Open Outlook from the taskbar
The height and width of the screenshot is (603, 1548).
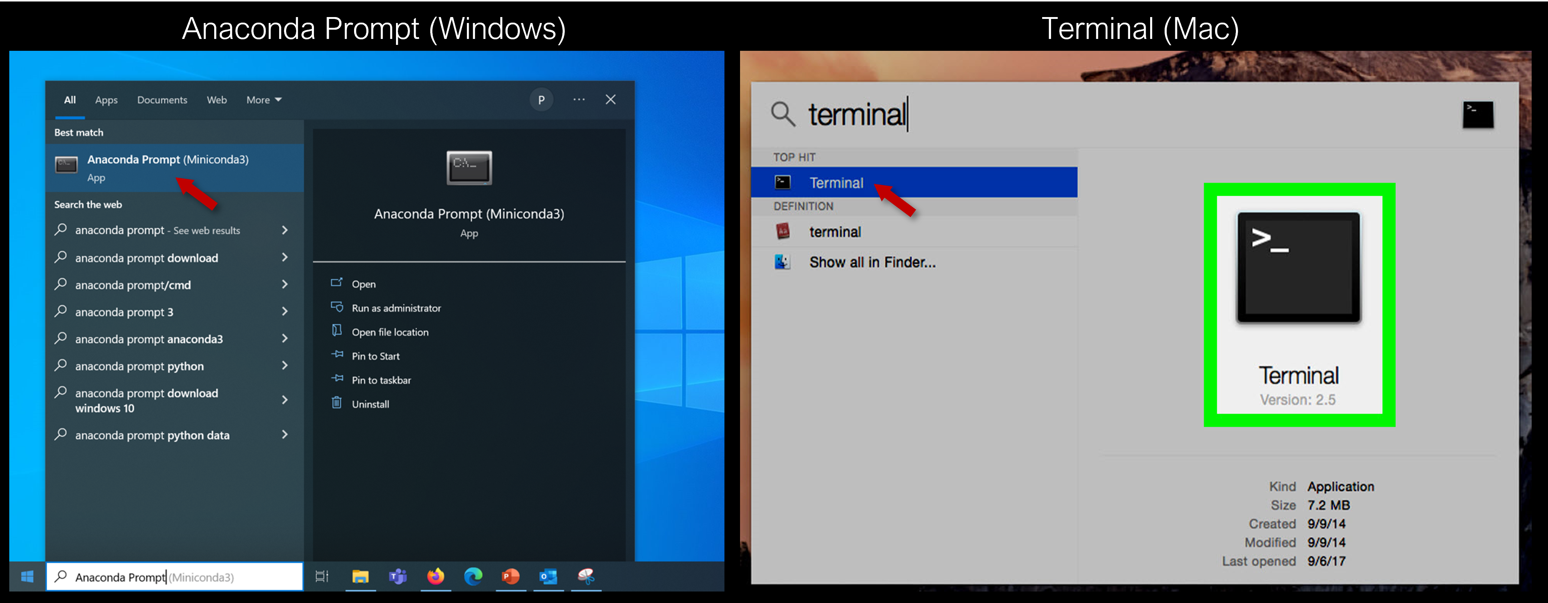coord(548,577)
